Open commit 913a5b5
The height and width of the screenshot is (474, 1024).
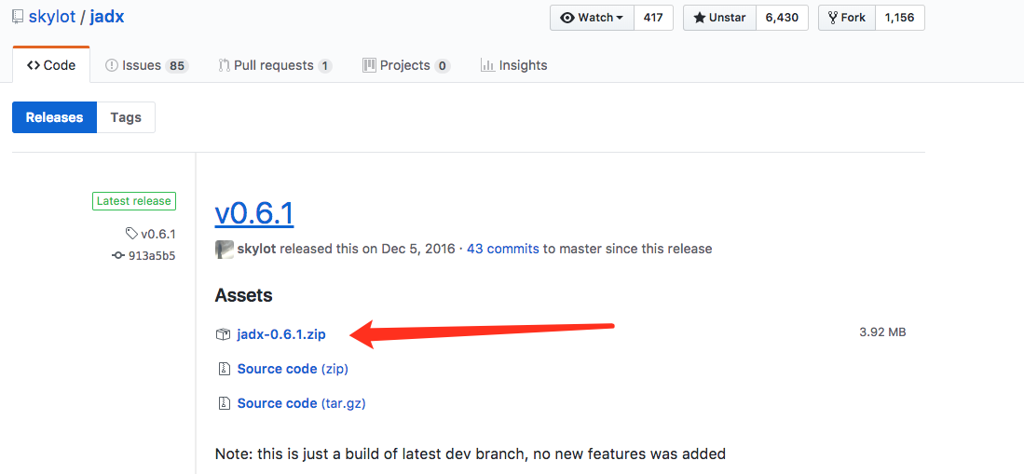tap(152, 255)
